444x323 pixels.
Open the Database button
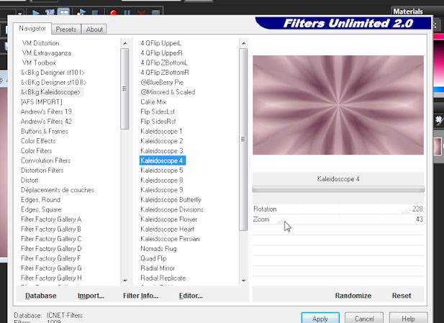[x=41, y=296]
